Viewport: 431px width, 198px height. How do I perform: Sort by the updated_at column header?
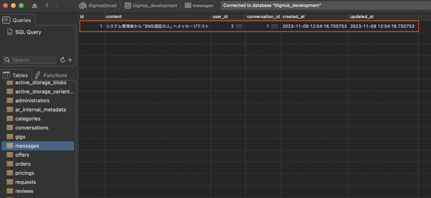(x=383, y=17)
